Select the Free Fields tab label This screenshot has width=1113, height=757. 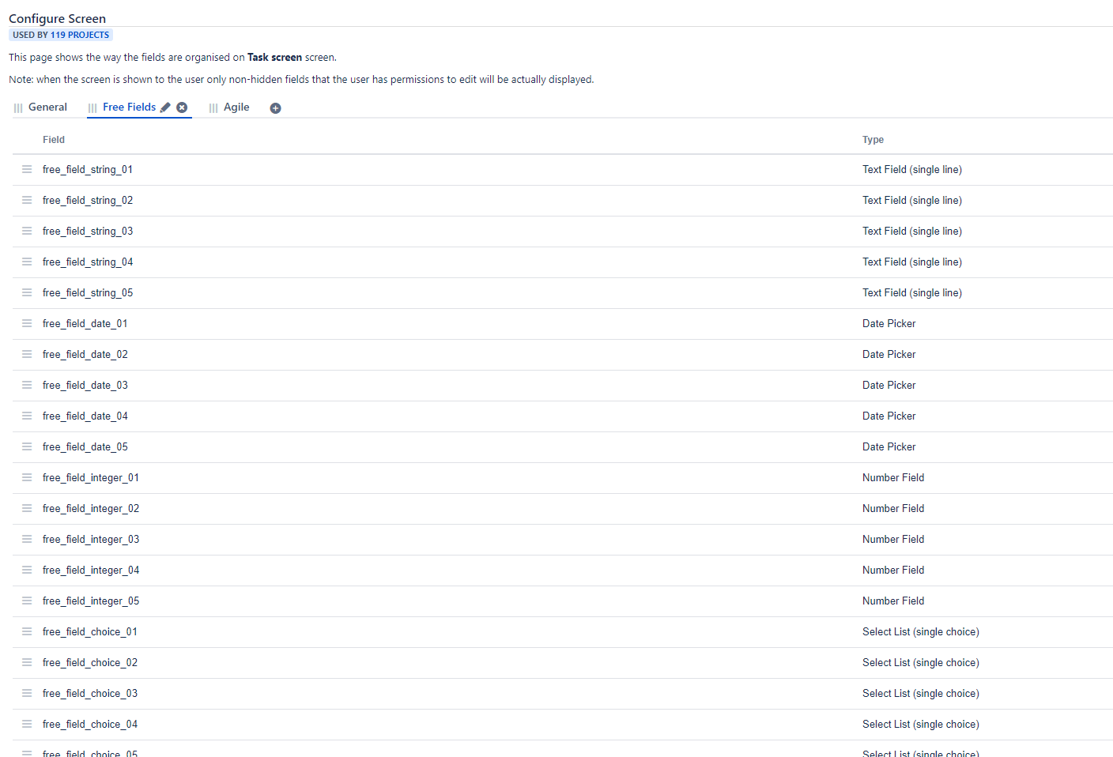pos(129,107)
